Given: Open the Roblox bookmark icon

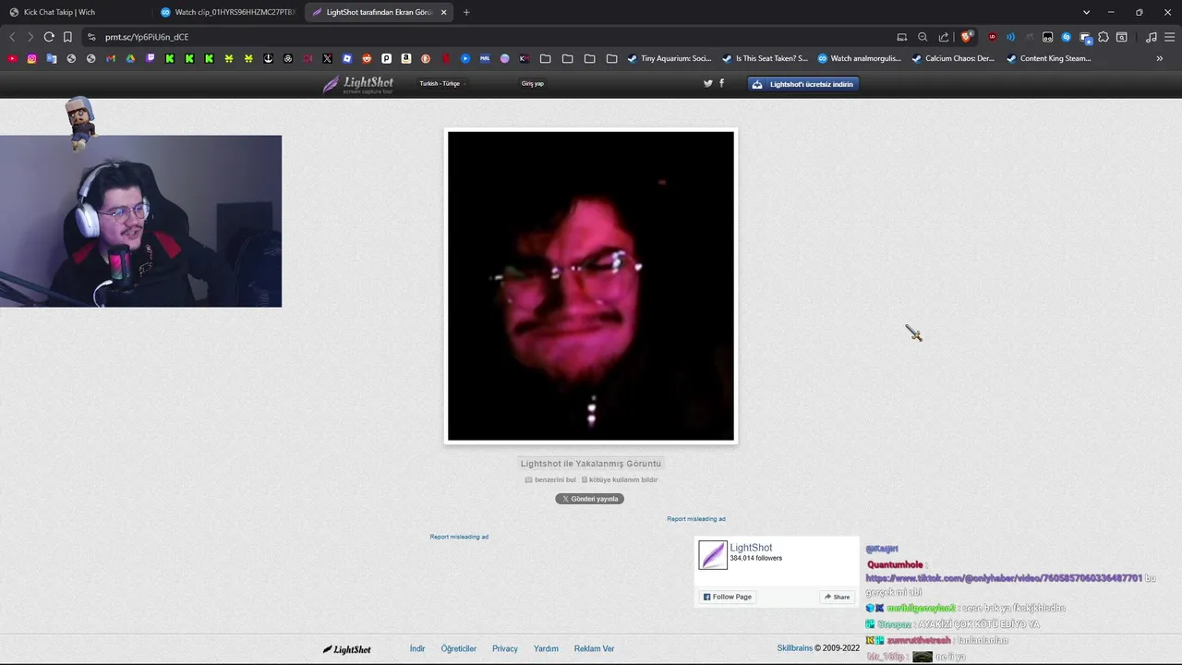Looking at the screenshot, I should (347, 58).
